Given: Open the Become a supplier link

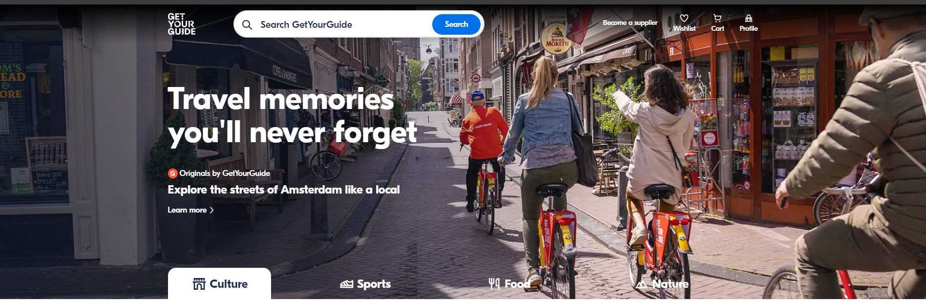Looking at the screenshot, I should click(x=630, y=22).
